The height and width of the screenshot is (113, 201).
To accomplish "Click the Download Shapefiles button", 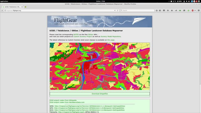I will pyautogui.click(x=100, y=94).
